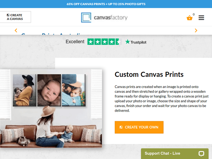Image resolution: width=212 pixels, height=159 pixels.
Task: Go to next slide with right arrow
Action: 196,31
